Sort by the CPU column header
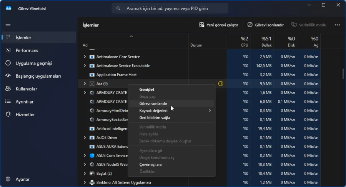 239,42
